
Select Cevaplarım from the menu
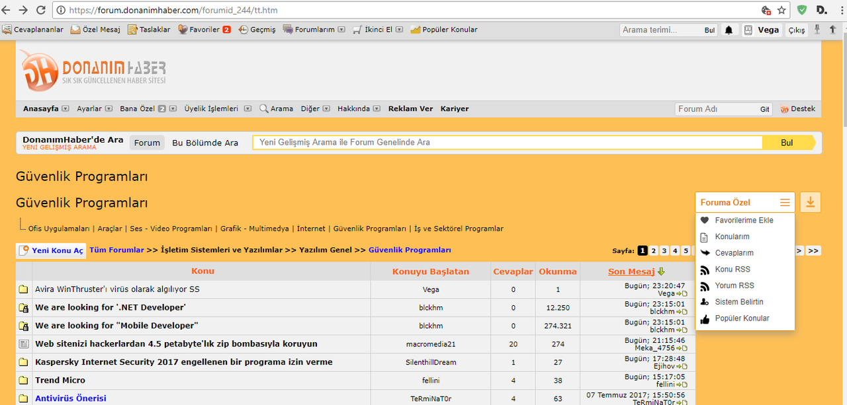735,253
